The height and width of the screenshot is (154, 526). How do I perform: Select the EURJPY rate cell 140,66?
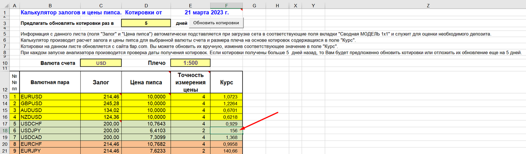pos(226,151)
